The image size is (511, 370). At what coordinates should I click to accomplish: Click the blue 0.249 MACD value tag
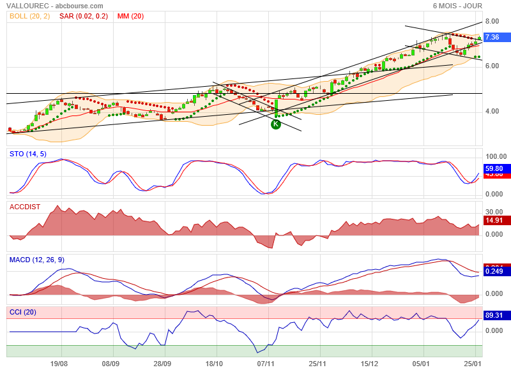pos(497,271)
